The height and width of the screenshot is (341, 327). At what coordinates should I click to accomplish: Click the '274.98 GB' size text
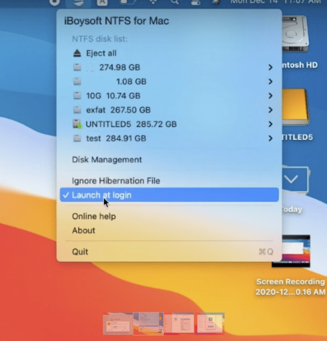tap(120, 67)
